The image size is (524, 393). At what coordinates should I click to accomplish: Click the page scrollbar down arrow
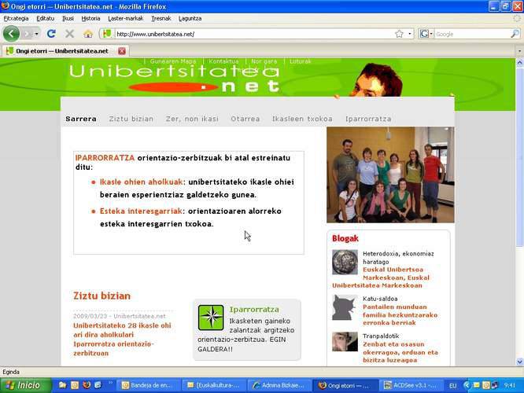[519, 362]
